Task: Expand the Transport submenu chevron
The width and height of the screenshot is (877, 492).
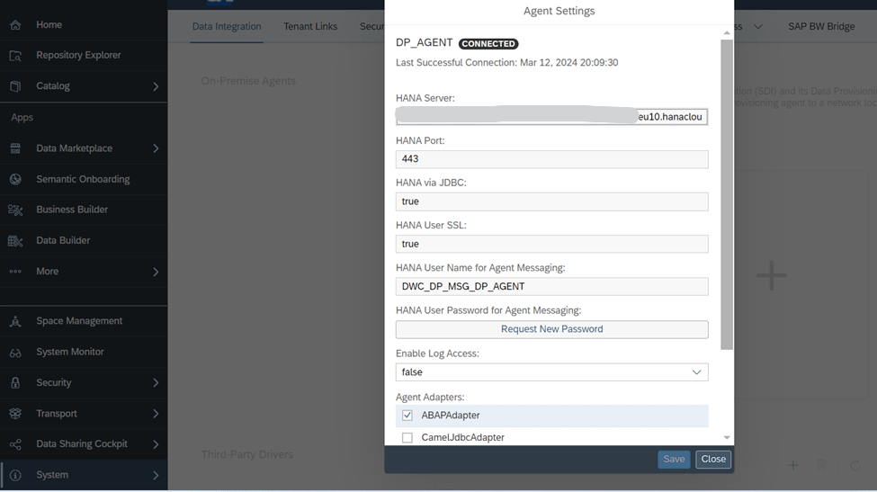Action: pos(156,414)
